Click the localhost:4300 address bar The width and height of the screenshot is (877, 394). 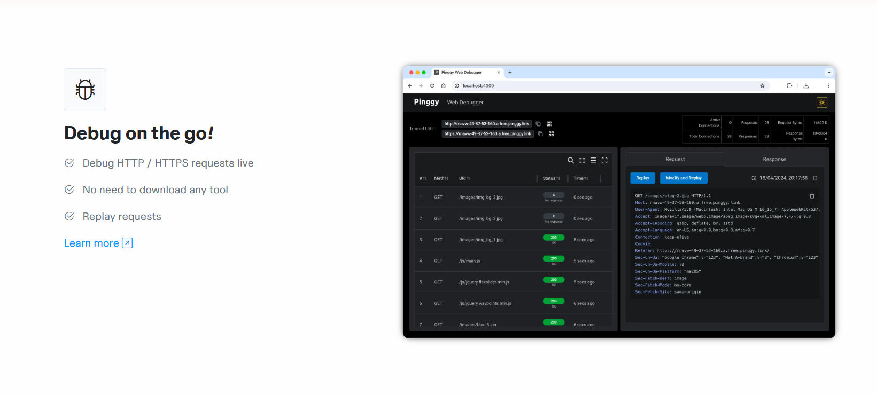click(610, 85)
